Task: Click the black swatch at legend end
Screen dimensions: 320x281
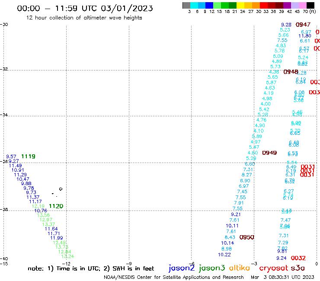Action: tap(310, 5)
